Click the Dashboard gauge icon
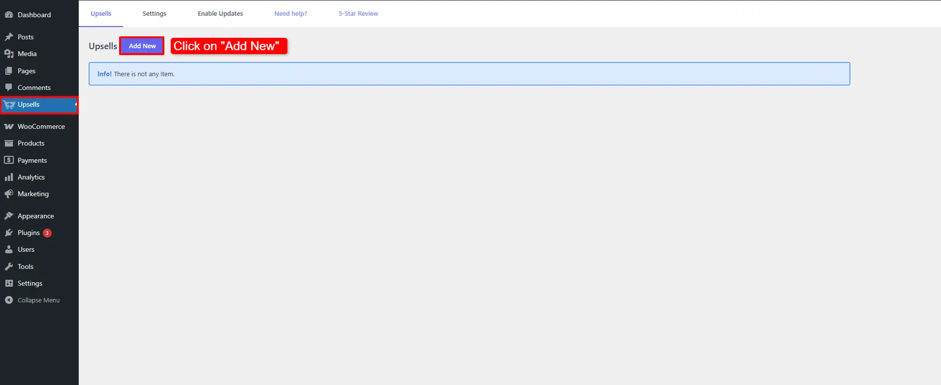 point(9,15)
